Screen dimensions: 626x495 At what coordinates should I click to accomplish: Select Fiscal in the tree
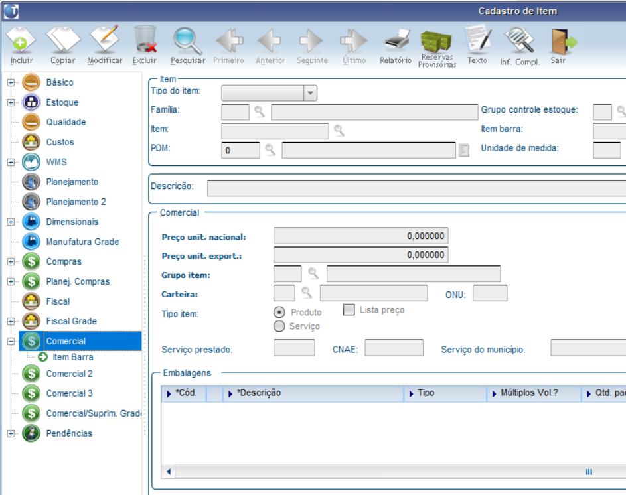pos(58,301)
